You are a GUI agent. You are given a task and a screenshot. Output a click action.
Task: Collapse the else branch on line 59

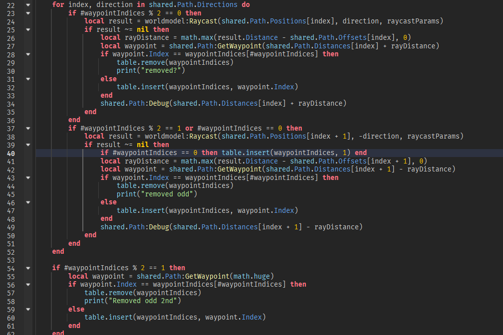(27, 309)
